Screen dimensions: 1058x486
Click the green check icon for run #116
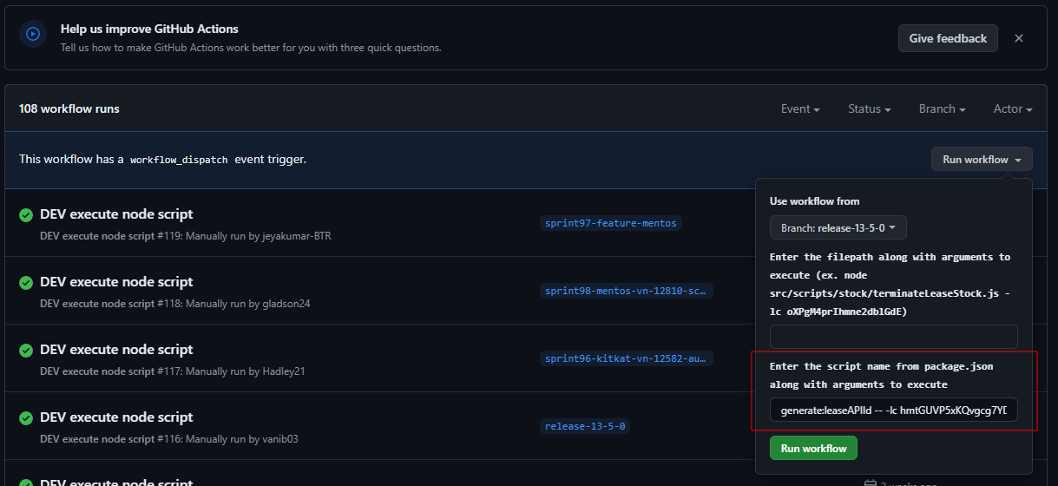(x=26, y=418)
